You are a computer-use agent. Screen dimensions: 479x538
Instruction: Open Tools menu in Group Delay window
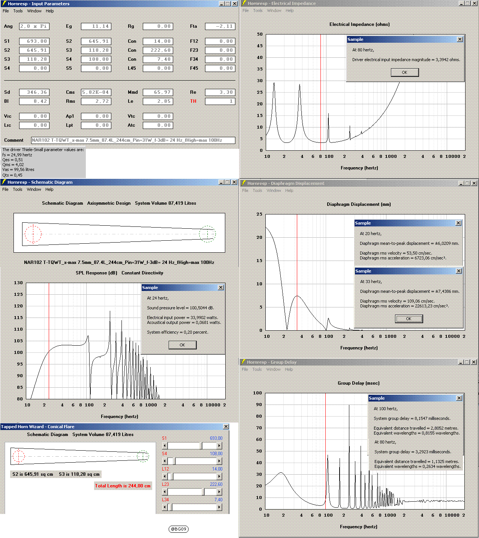pos(257,369)
